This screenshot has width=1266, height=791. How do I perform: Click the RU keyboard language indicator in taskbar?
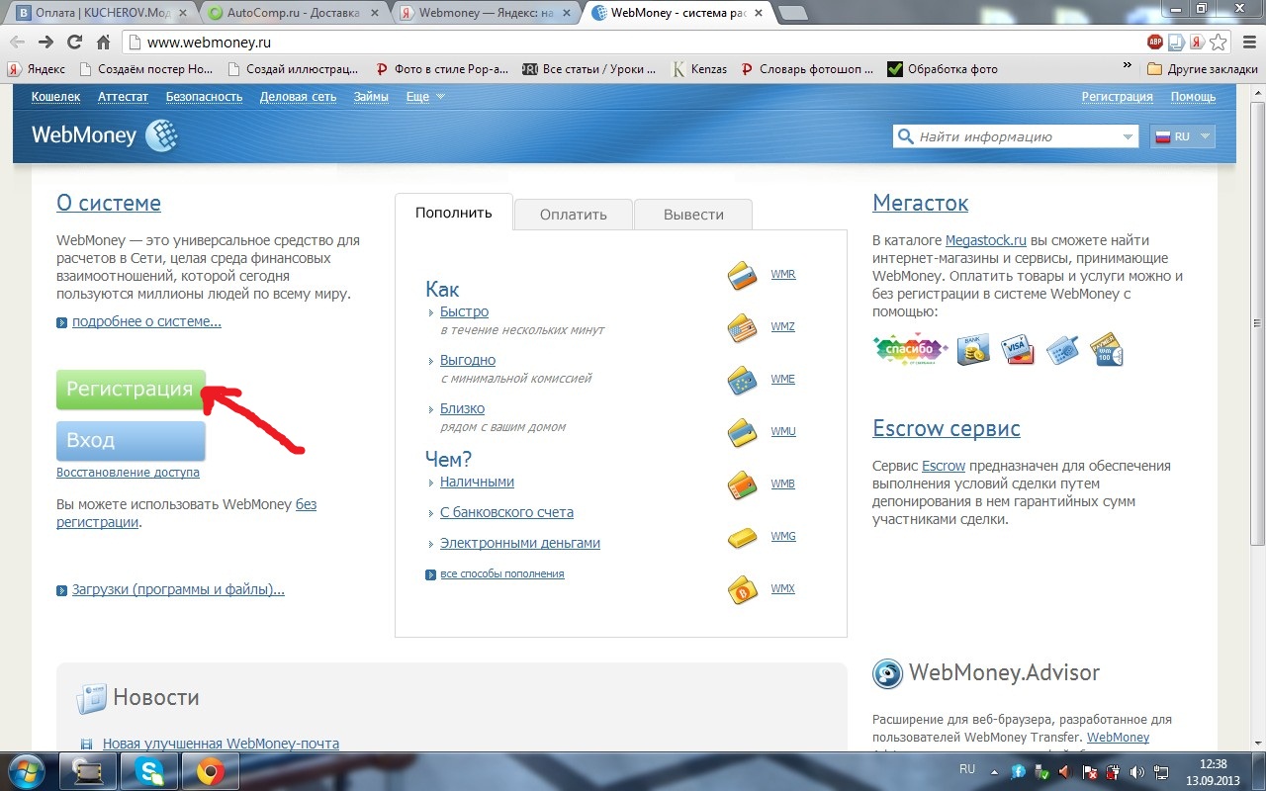[x=967, y=769]
